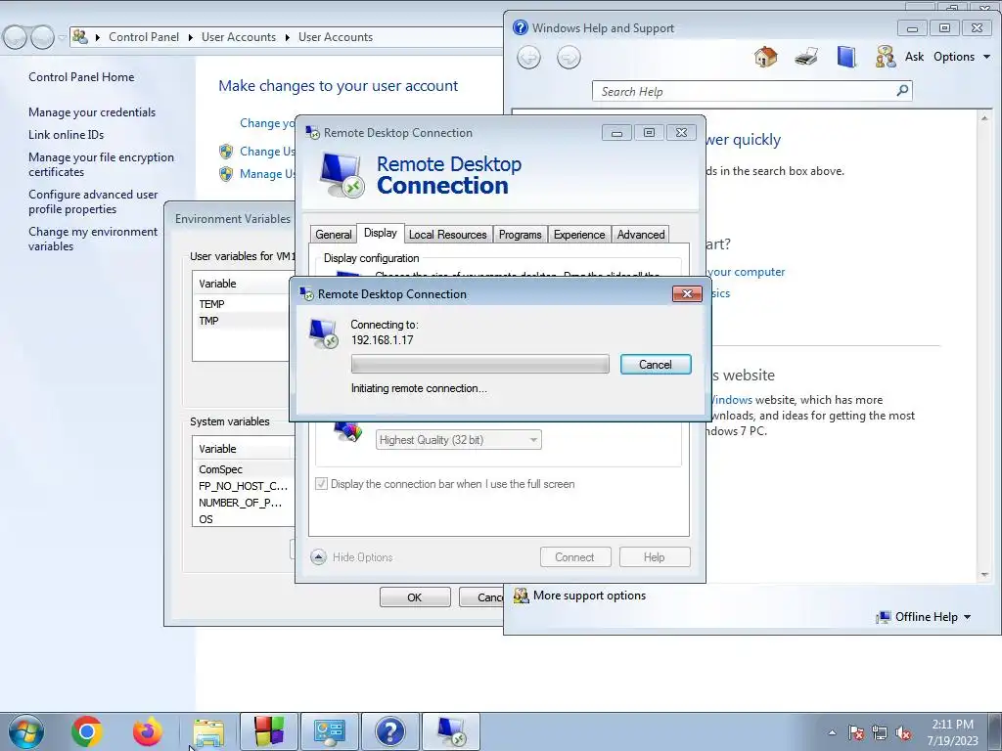Click the Help button in Remote Desktop

655,556
